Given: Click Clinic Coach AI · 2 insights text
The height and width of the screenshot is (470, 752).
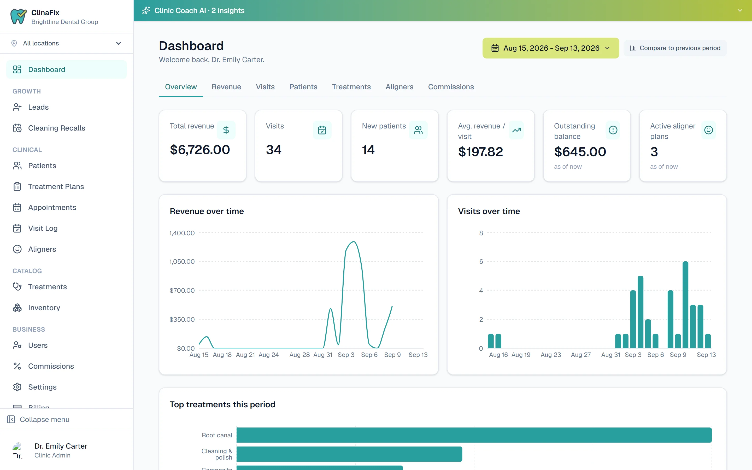Looking at the screenshot, I should [x=199, y=10].
